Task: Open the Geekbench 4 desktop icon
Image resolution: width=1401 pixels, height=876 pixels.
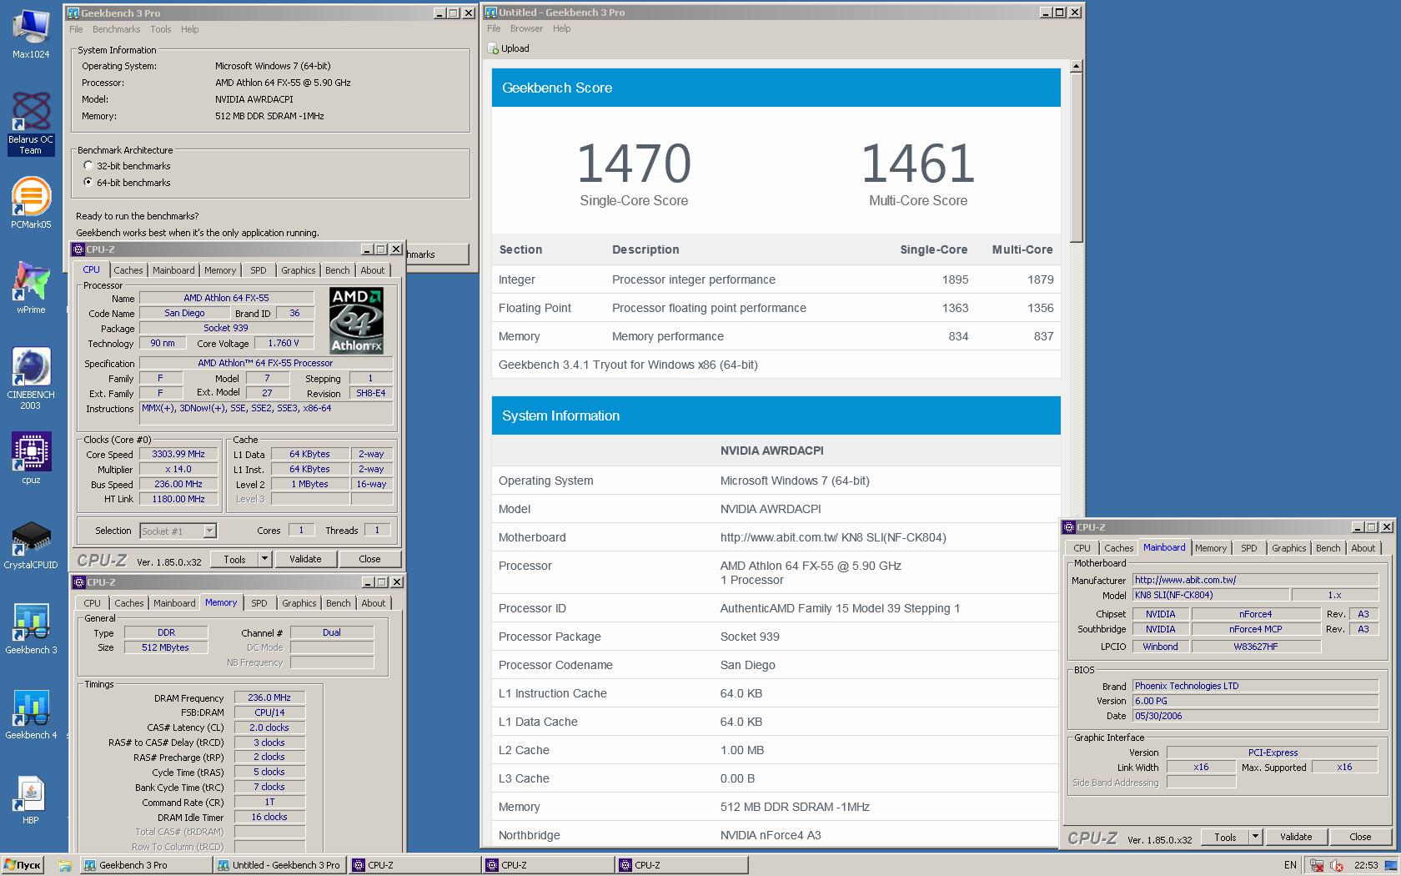Action: point(31,713)
